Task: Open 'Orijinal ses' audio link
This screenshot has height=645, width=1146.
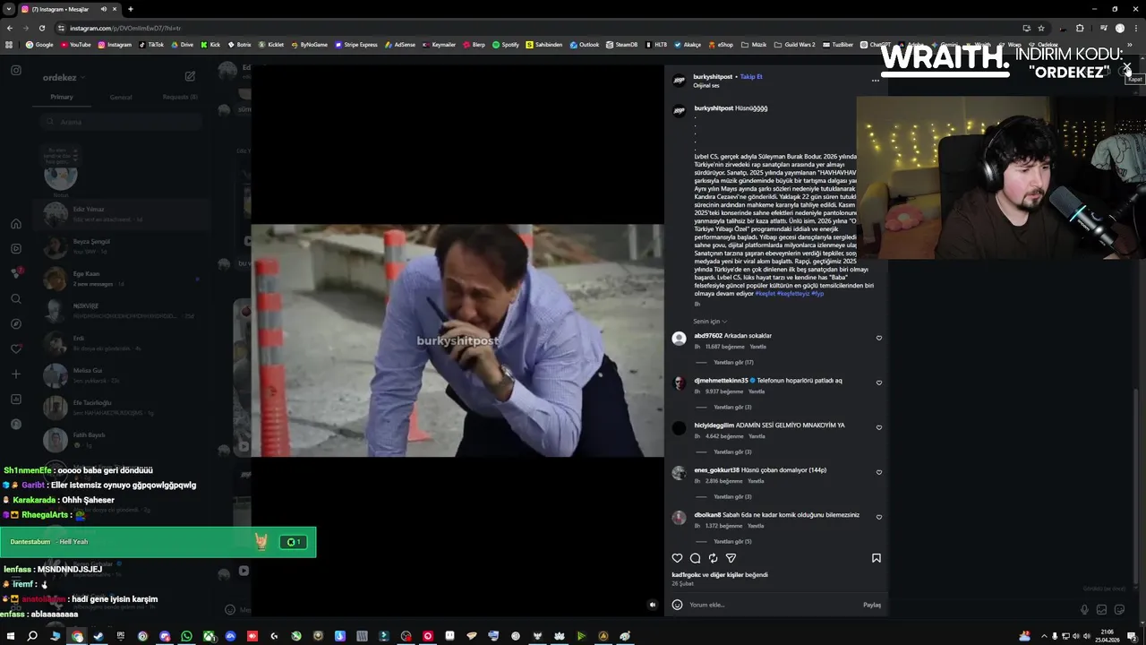Action: coord(706,85)
